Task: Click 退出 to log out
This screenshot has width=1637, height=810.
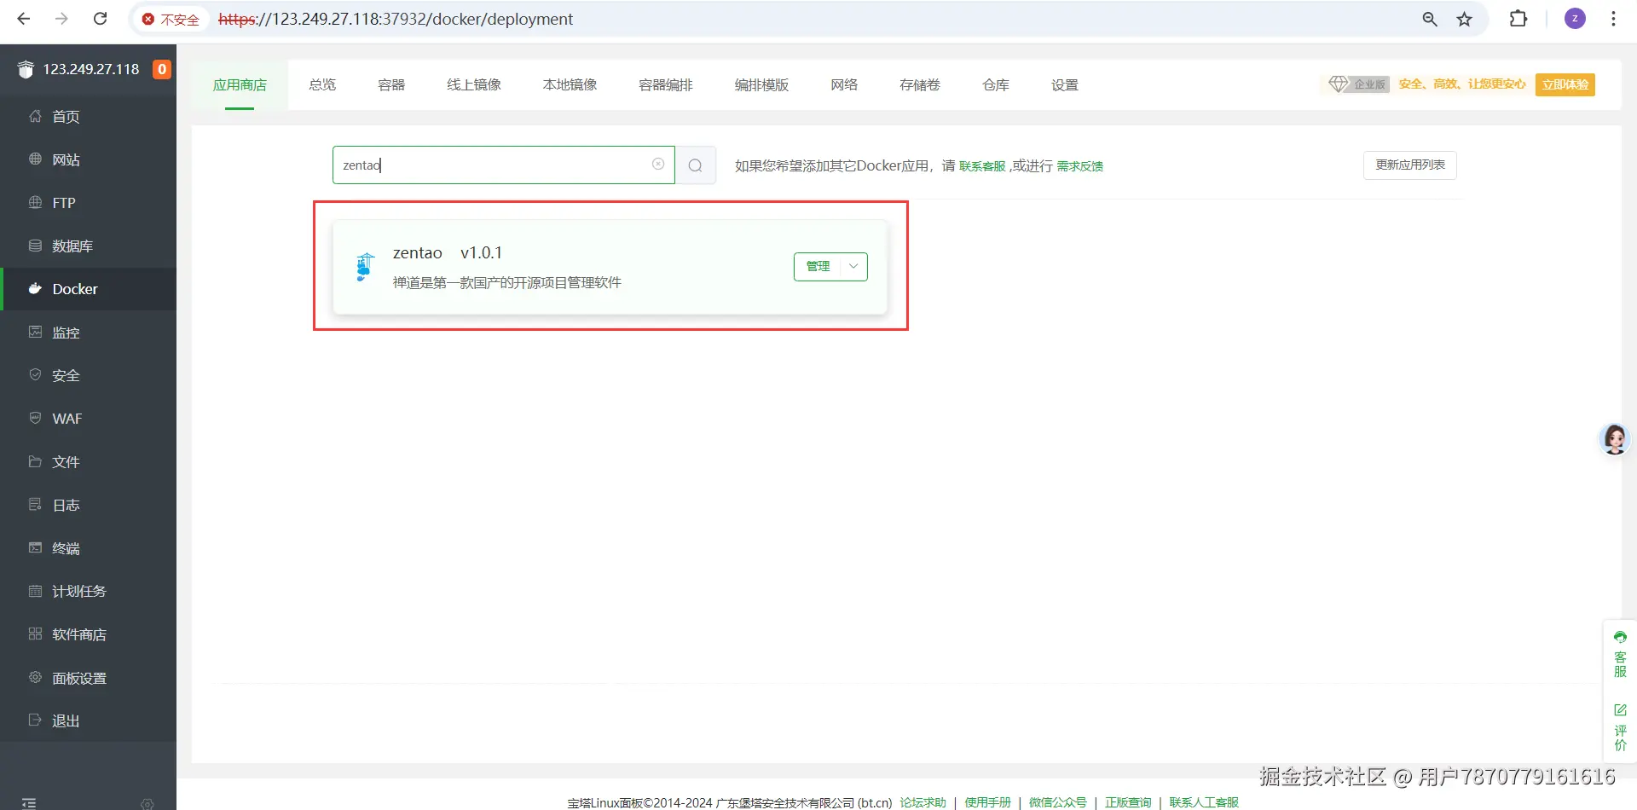Action: coord(89,720)
